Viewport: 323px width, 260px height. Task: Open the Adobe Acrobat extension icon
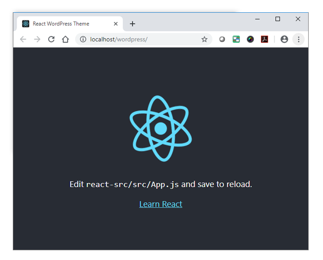pyautogui.click(x=265, y=39)
